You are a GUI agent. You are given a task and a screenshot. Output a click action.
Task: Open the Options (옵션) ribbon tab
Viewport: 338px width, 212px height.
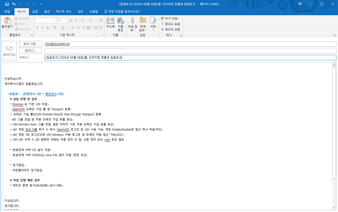[x=47, y=11]
